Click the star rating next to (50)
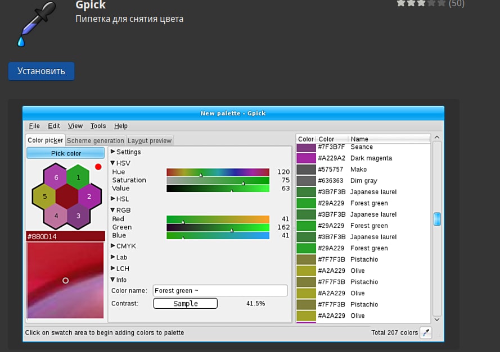500x352 pixels. tap(421, 3)
